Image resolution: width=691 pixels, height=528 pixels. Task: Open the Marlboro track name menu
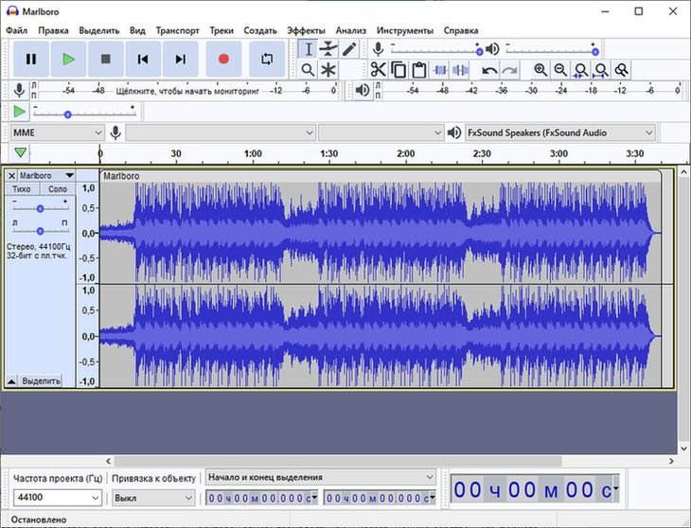pyautogui.click(x=46, y=176)
